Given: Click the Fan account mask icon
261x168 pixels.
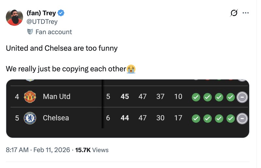Looking at the screenshot, I should pos(30,32).
